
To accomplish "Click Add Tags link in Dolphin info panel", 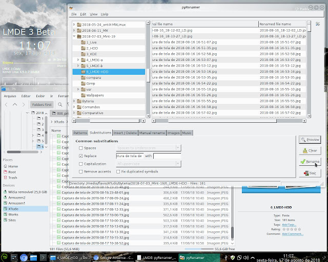I will 289,225.
